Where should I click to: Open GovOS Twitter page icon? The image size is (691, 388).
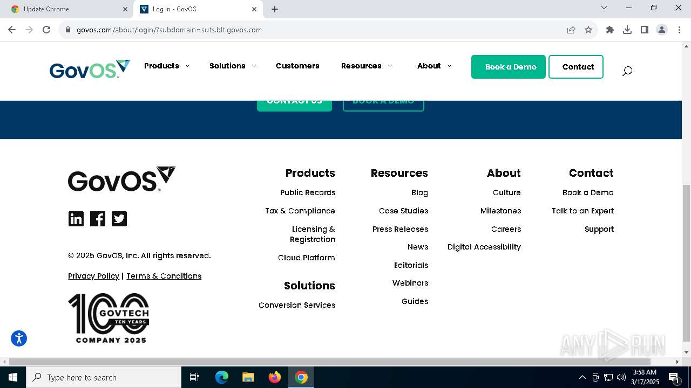pyautogui.click(x=119, y=219)
